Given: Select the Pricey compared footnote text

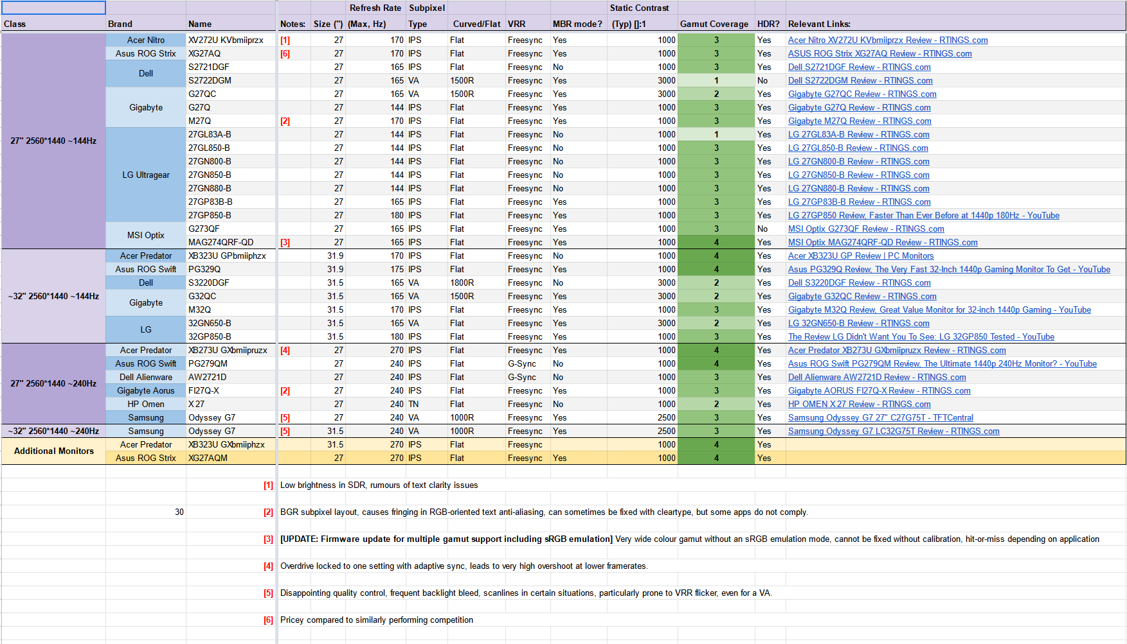Looking at the screenshot, I should 377,620.
